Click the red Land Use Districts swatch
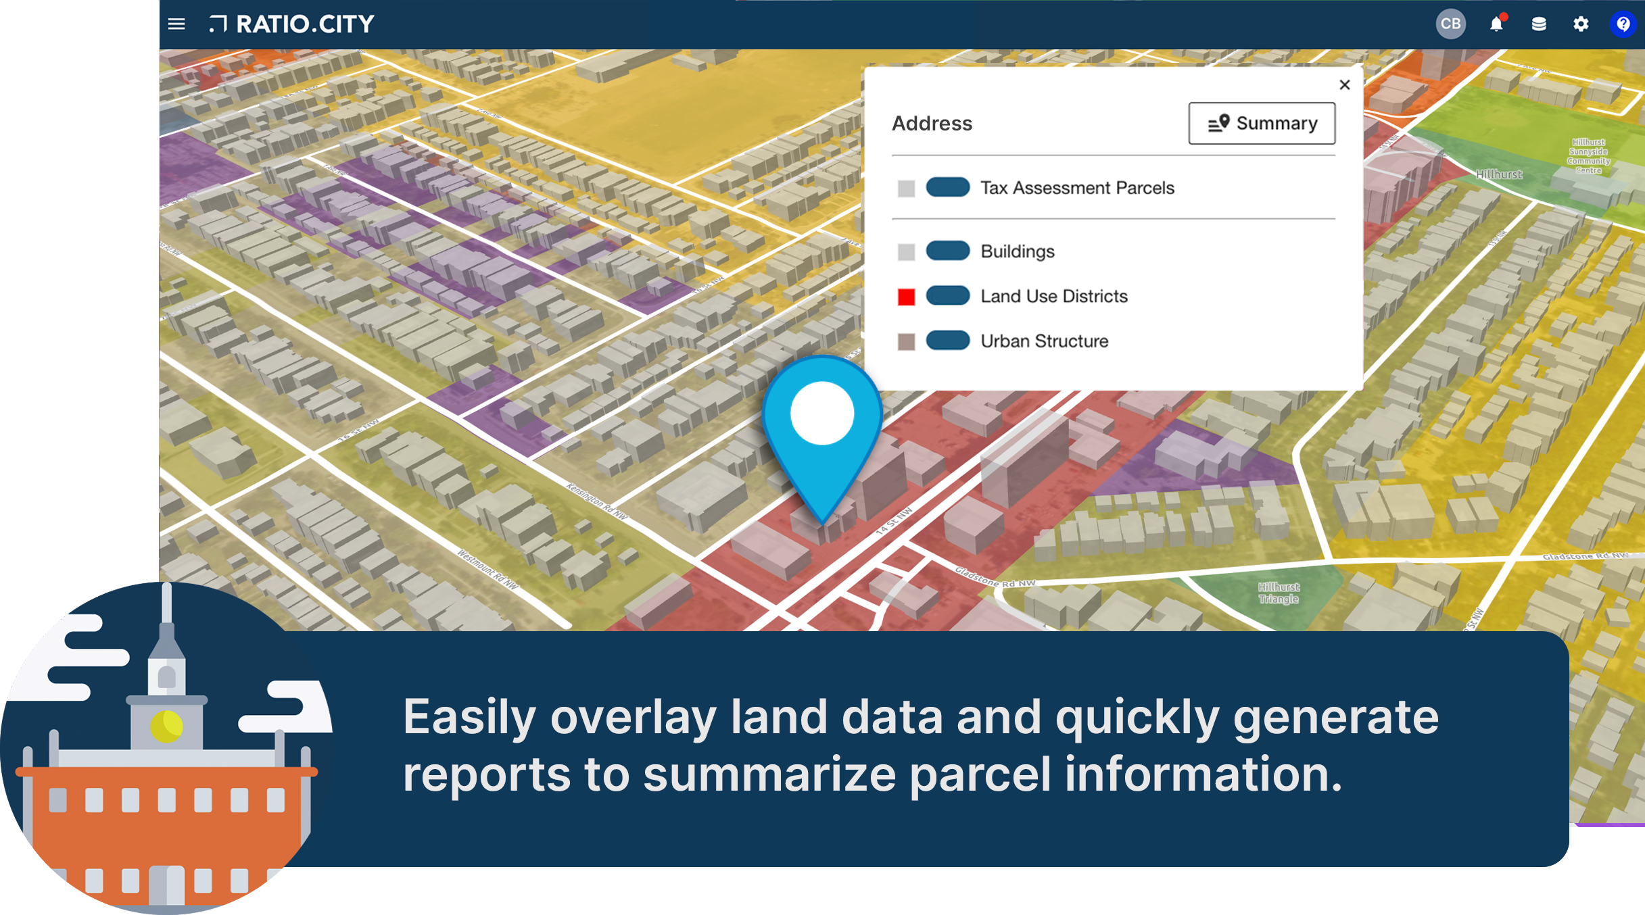Screen dimensions: 1645x915 tap(906, 297)
